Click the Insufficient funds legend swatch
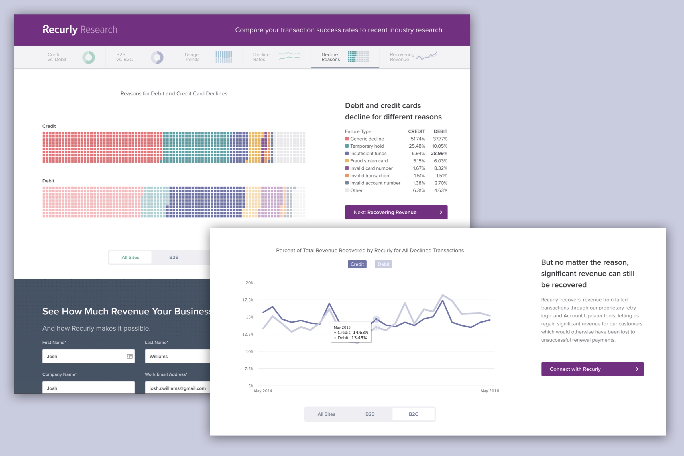Image resolution: width=684 pixels, height=456 pixels. coord(347,153)
